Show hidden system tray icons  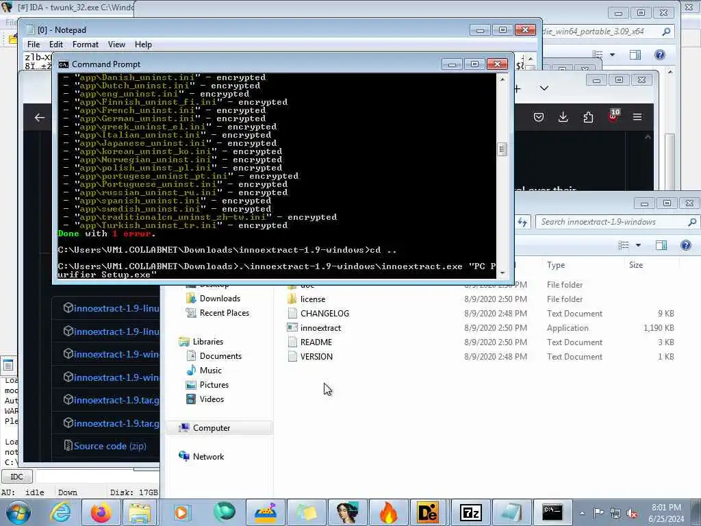pos(583,513)
